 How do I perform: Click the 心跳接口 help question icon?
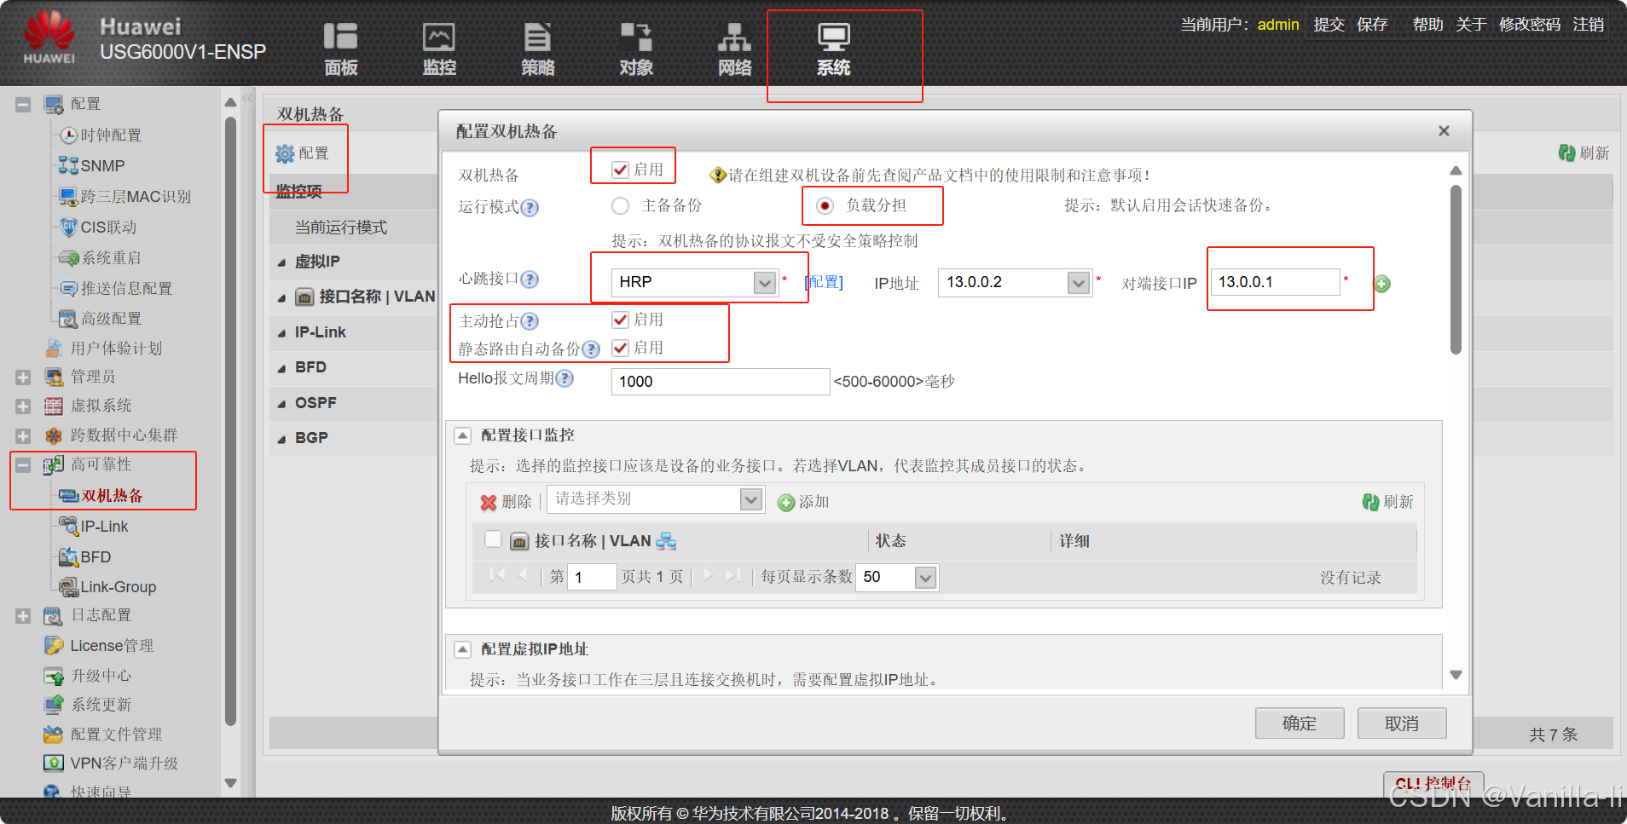[x=530, y=279]
